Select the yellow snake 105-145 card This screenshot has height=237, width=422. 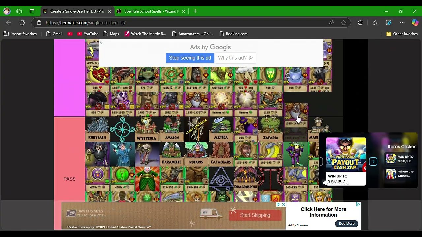(x=271, y=154)
